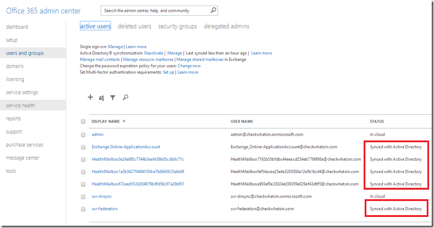
Task: Open the svr-federation user link
Action: click(105, 208)
